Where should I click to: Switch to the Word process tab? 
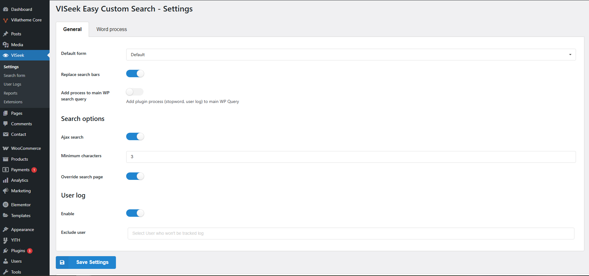pos(112,29)
